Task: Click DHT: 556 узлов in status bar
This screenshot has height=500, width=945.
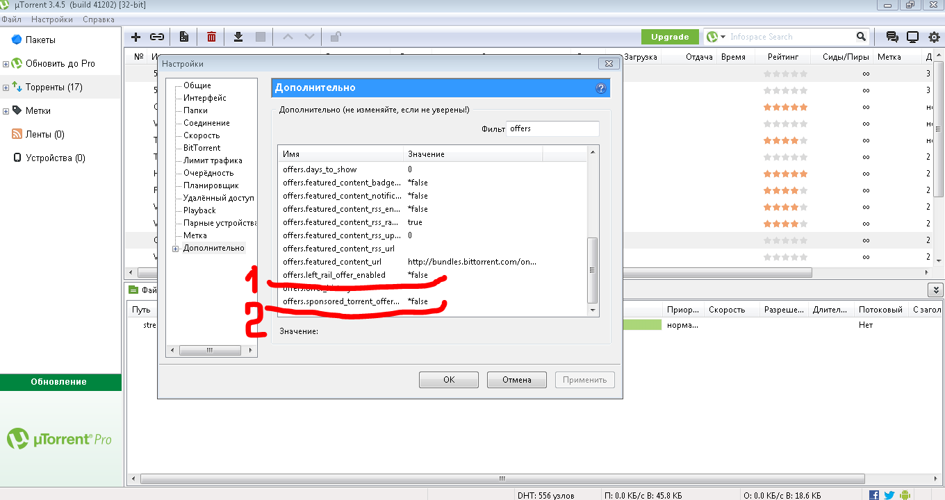Action: pyautogui.click(x=546, y=496)
